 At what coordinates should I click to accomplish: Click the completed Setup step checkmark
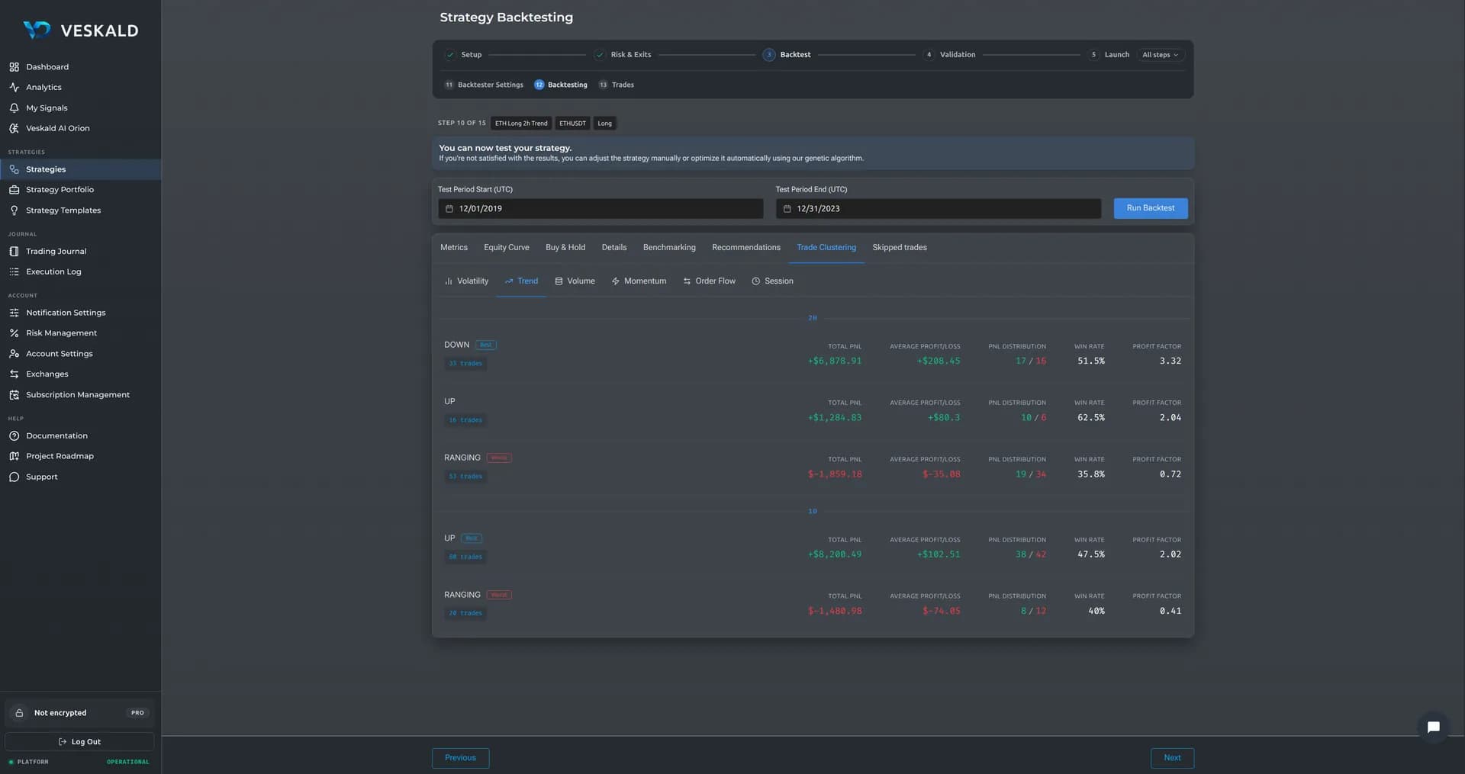pos(450,55)
